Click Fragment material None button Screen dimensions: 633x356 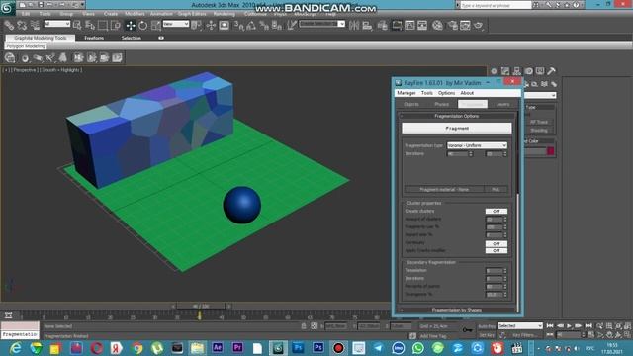pos(444,189)
